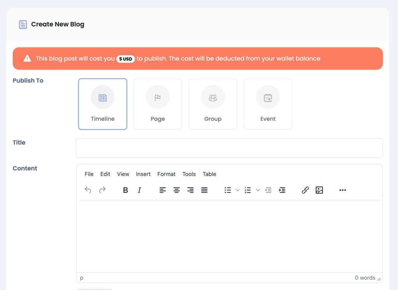Center align the text
398x290 pixels.
(x=176, y=190)
